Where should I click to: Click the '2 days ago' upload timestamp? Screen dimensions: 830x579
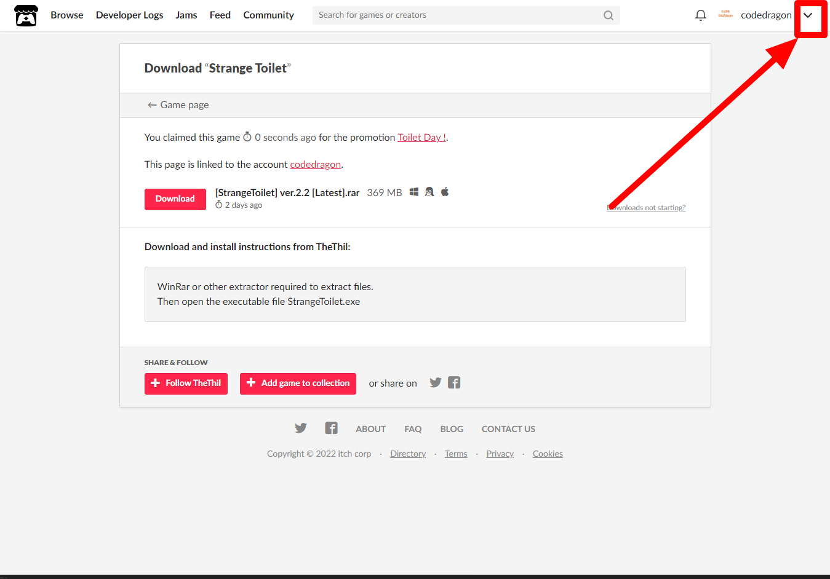pyautogui.click(x=244, y=205)
